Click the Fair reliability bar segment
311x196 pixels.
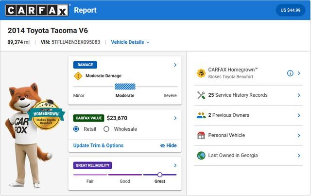click(90, 175)
